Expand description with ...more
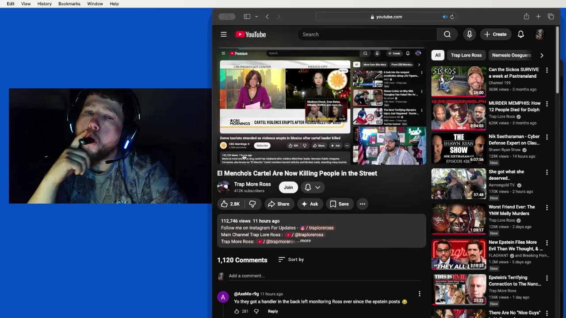 (304, 241)
